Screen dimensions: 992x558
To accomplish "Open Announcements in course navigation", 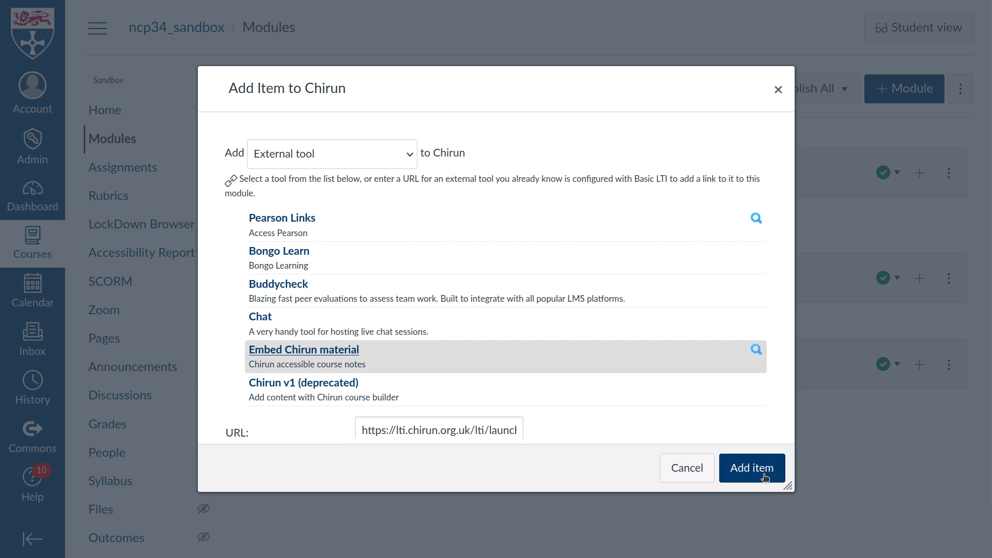I will point(132,367).
